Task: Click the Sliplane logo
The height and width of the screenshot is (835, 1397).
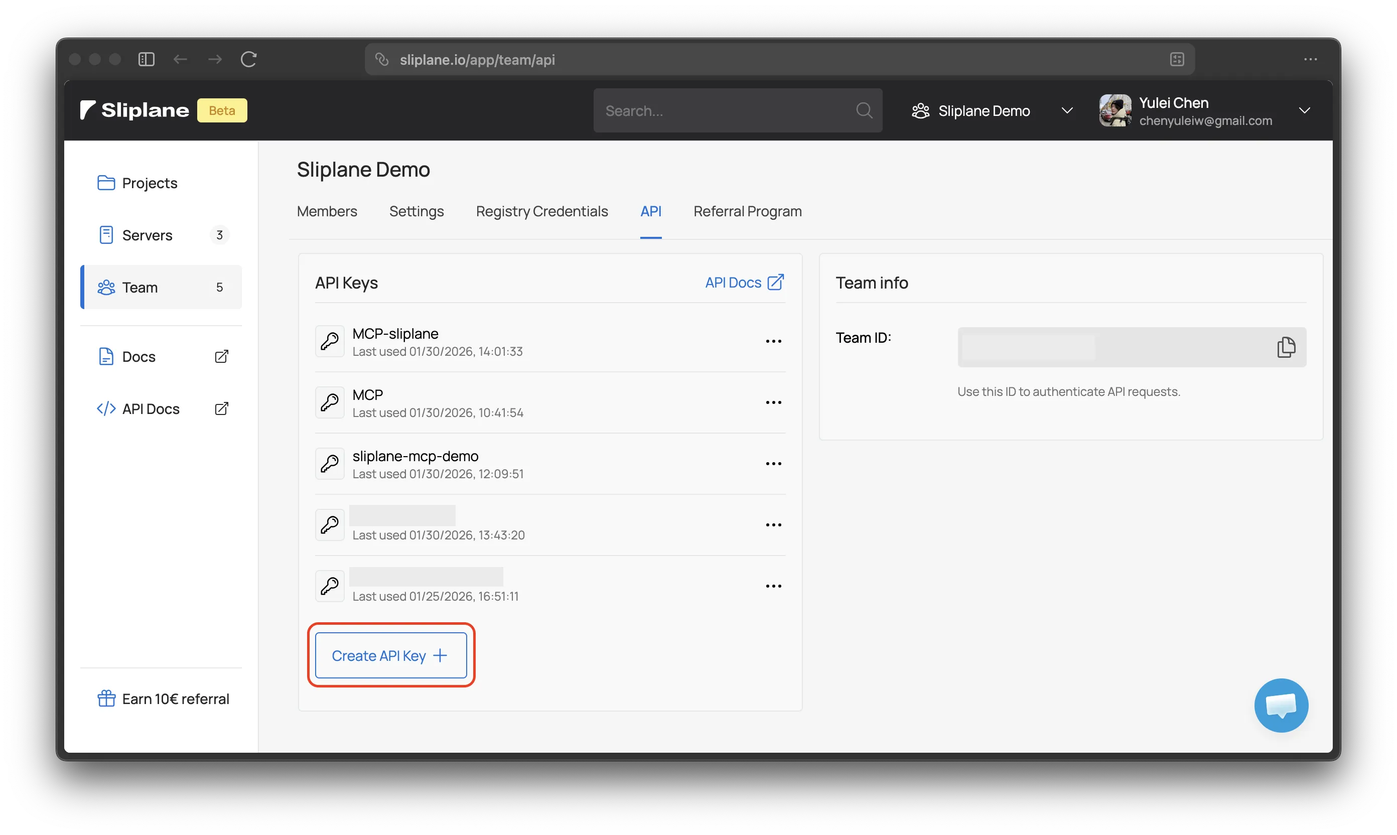Action: pyautogui.click(x=135, y=110)
